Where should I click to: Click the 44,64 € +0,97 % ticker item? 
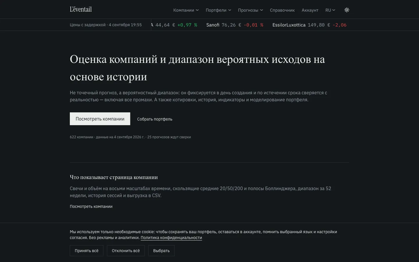point(174,25)
